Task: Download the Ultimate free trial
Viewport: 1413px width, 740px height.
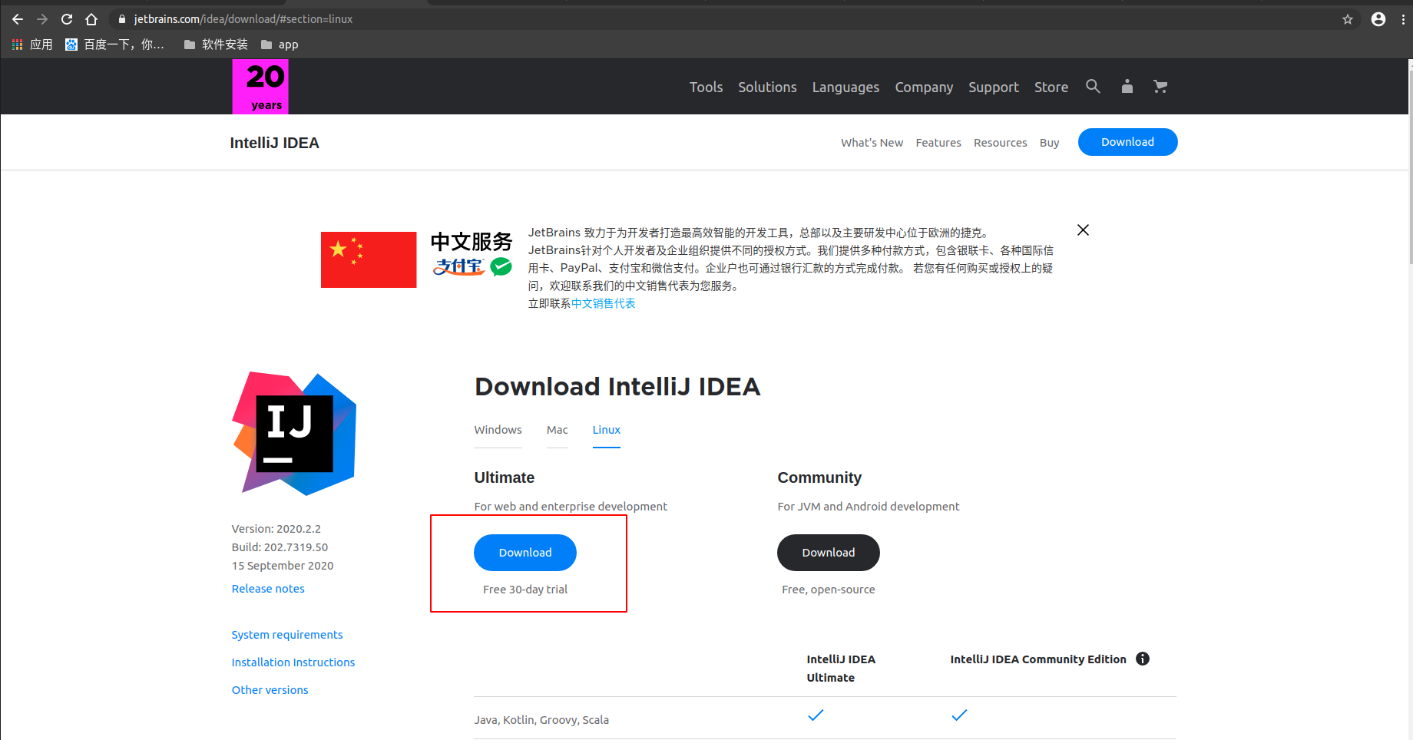Action: 524,552
